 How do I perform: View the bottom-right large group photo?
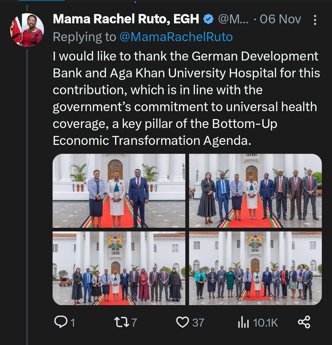click(x=255, y=268)
